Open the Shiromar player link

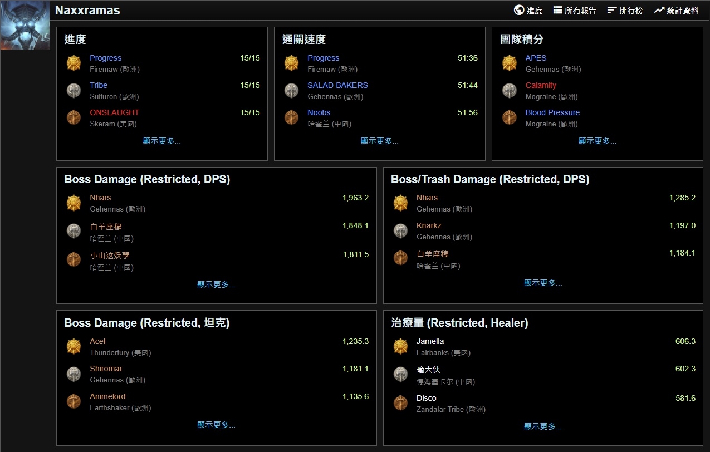coord(106,369)
